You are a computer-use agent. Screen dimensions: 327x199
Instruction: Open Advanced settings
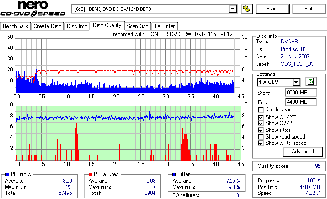(303, 152)
